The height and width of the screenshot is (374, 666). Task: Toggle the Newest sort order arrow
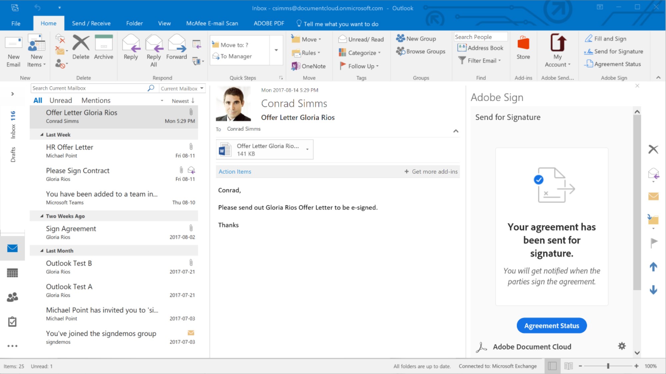coord(193,101)
